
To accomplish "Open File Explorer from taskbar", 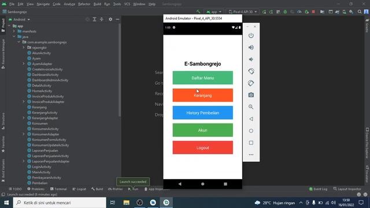I will (x=127, y=203).
